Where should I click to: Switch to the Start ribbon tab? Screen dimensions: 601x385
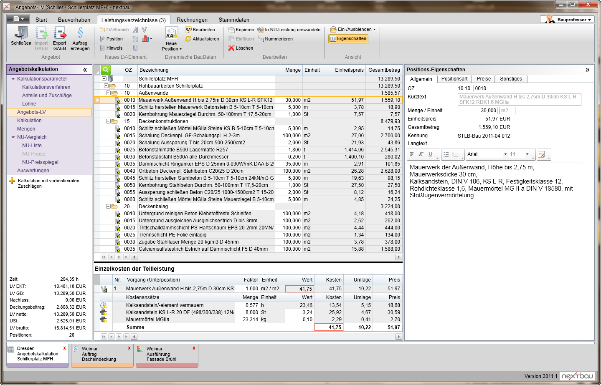pyautogui.click(x=41, y=20)
